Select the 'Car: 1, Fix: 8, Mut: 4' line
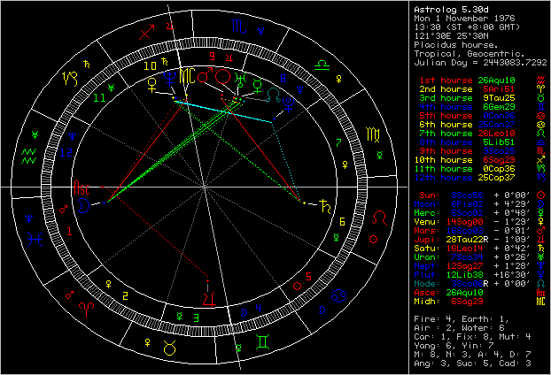 (472, 337)
